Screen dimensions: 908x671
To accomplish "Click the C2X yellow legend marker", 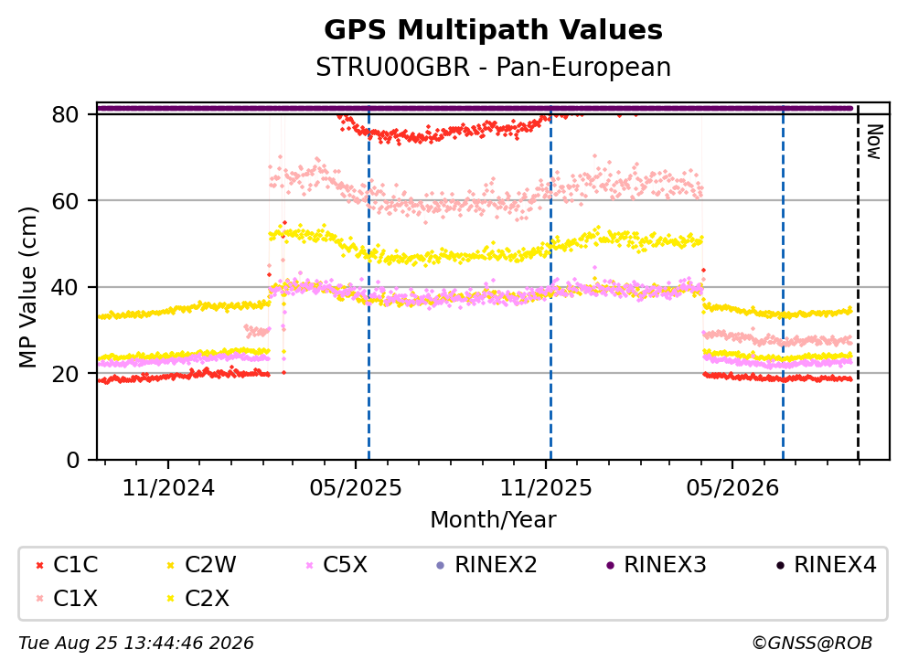I will click(x=171, y=599).
